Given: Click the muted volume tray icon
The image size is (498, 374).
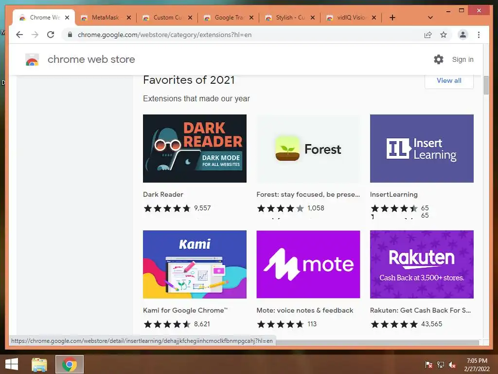Looking at the screenshot, I should pyautogui.click(x=452, y=365).
